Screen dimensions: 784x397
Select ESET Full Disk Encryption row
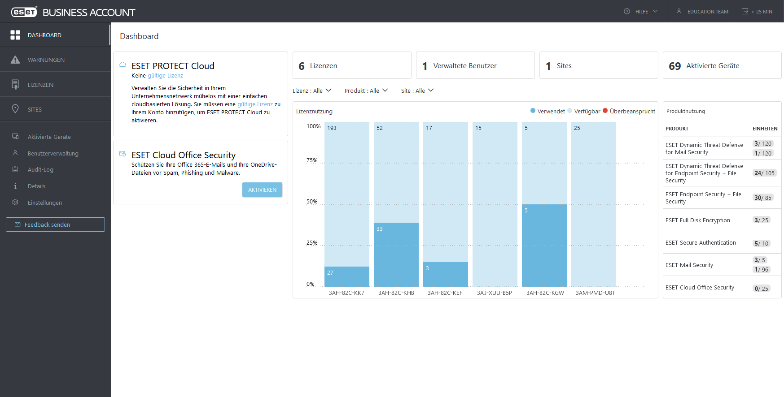click(x=722, y=220)
